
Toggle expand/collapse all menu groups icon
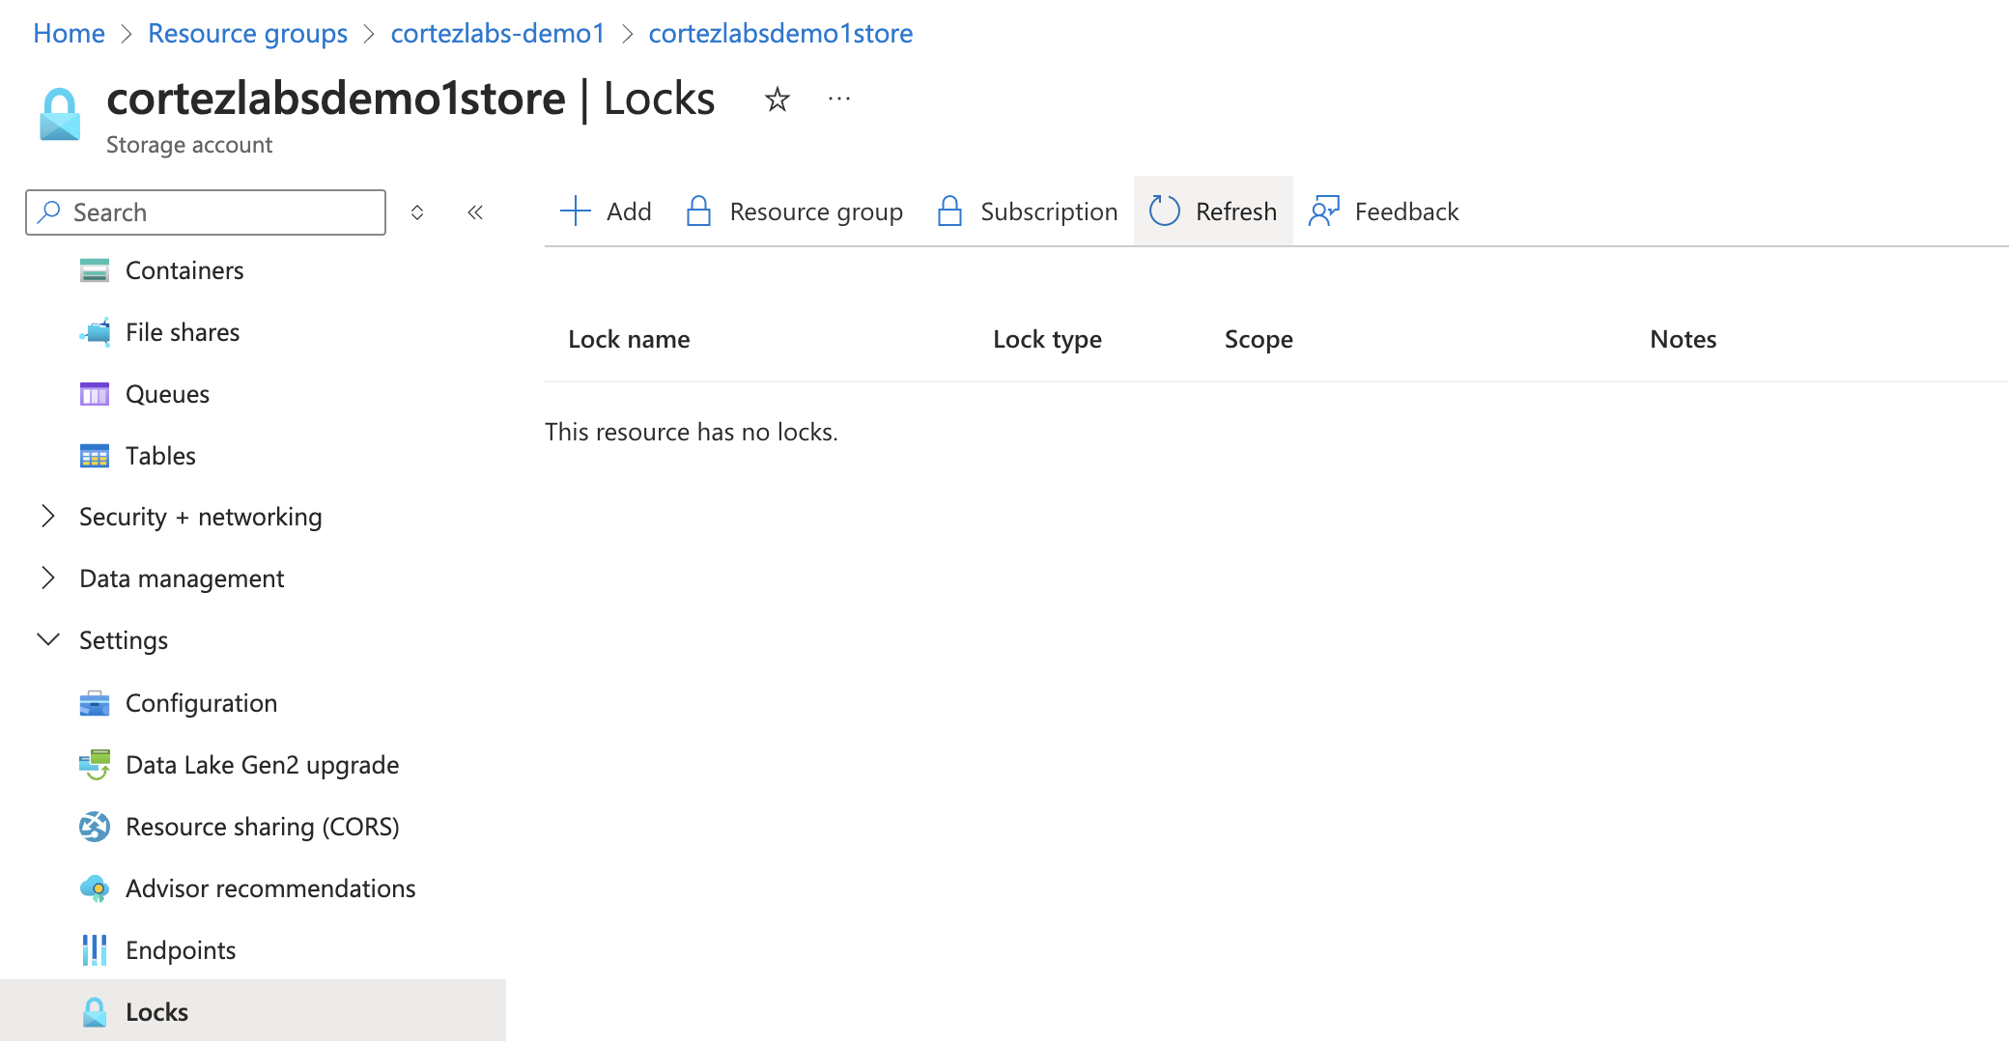(x=417, y=212)
